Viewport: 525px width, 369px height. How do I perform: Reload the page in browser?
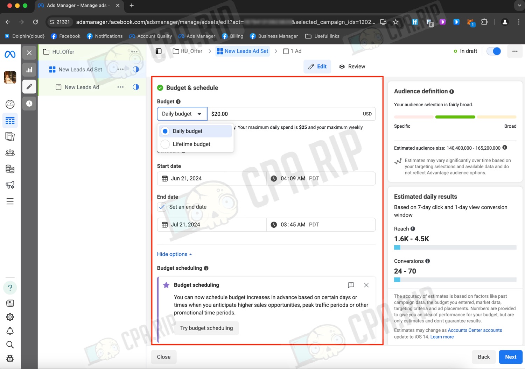coord(35,22)
